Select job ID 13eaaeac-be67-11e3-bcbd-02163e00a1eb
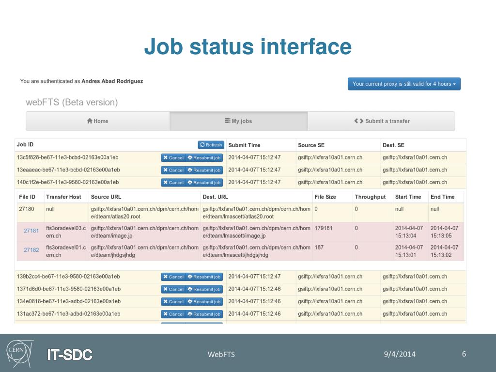 68,170
